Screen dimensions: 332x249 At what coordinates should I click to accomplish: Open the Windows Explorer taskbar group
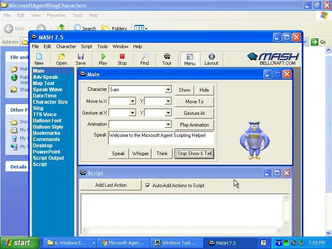(x=70, y=243)
